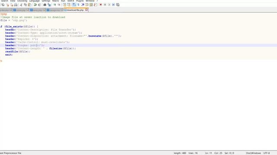
Task: Click the Close All toolbar icon
Action: (12, 5)
